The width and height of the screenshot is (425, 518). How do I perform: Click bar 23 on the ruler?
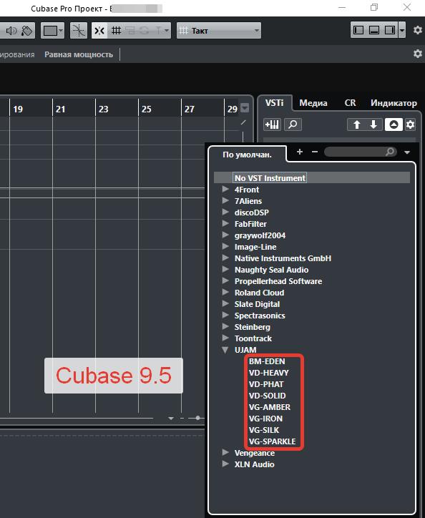[104, 109]
